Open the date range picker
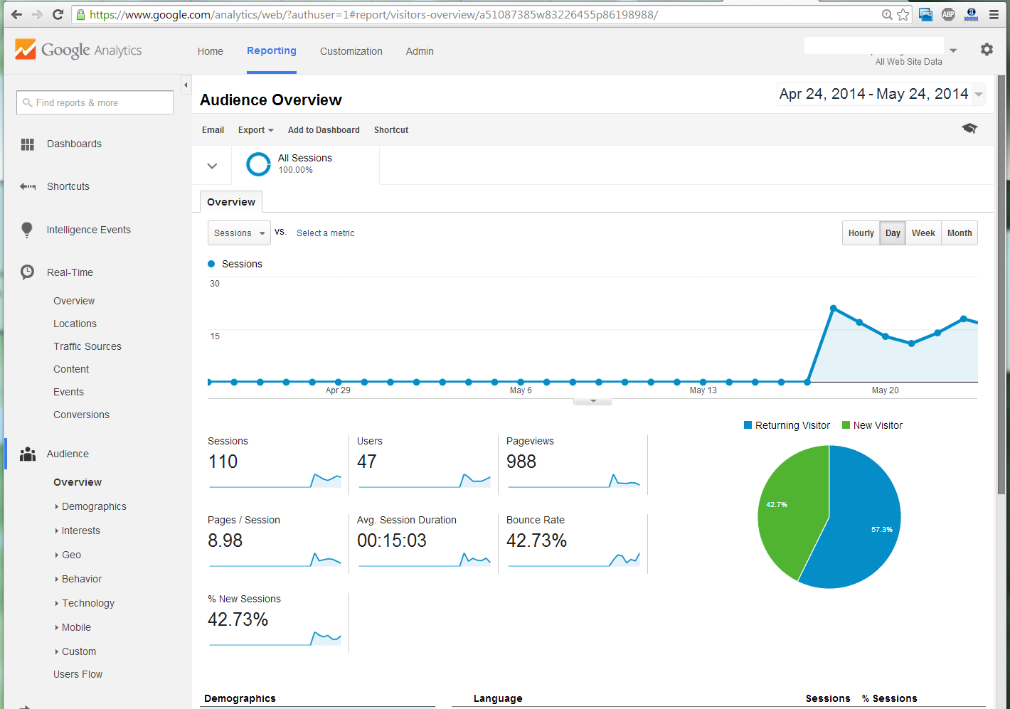The image size is (1010, 709). pos(881,95)
